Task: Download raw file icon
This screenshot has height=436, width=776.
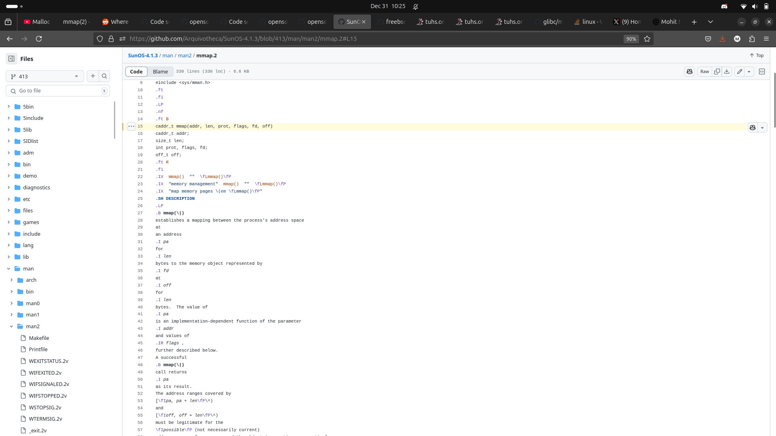Action: 727,71
